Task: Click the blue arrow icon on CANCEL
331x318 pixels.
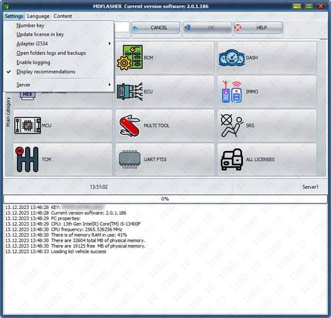Action: point(135,28)
